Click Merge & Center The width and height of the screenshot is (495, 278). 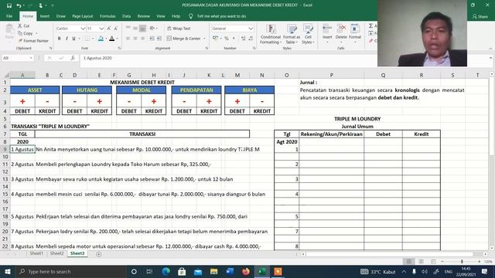pyautogui.click(x=184, y=39)
